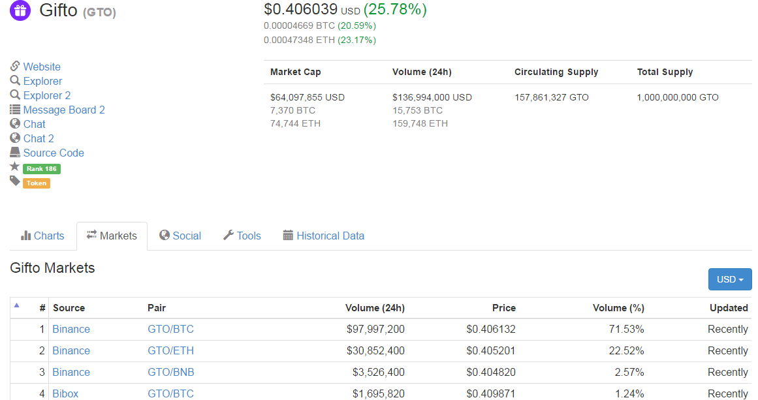Open Message Board 2 link
The width and height of the screenshot is (758, 400).
pyautogui.click(x=64, y=110)
